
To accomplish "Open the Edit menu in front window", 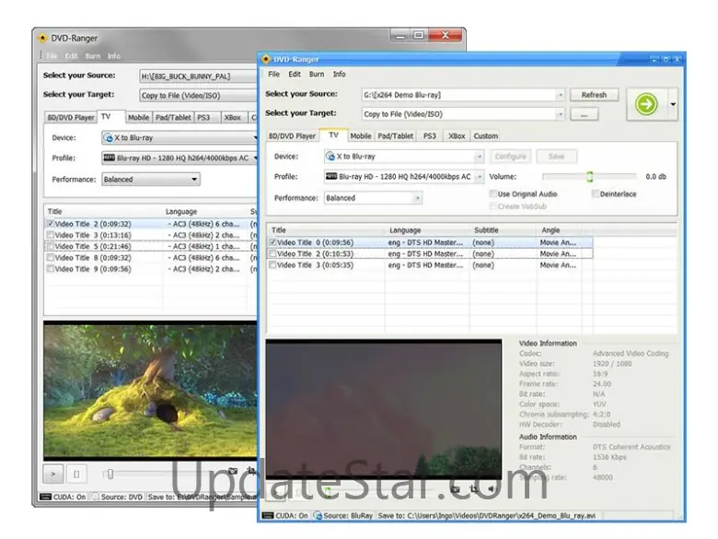I will 295,75.
